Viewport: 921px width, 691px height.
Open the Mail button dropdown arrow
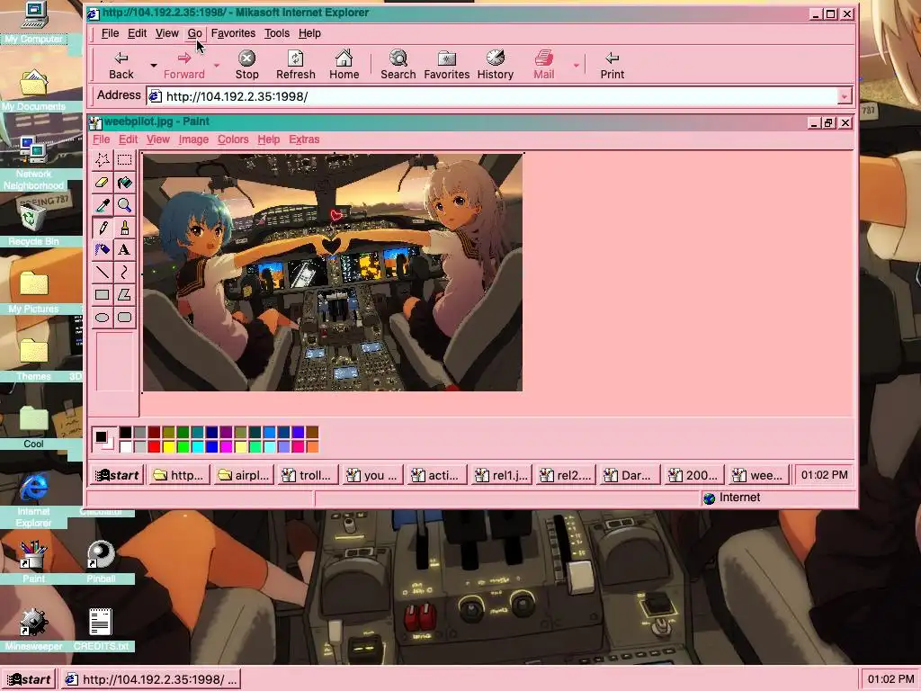click(x=577, y=65)
